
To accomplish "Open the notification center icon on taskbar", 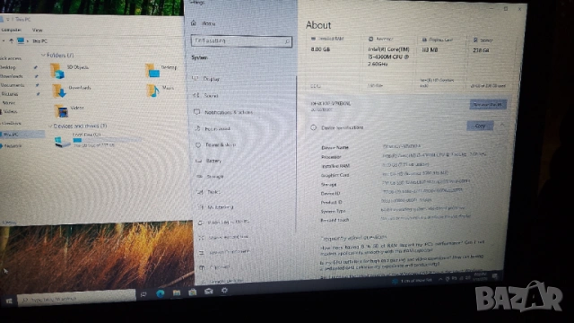I will [x=495, y=275].
